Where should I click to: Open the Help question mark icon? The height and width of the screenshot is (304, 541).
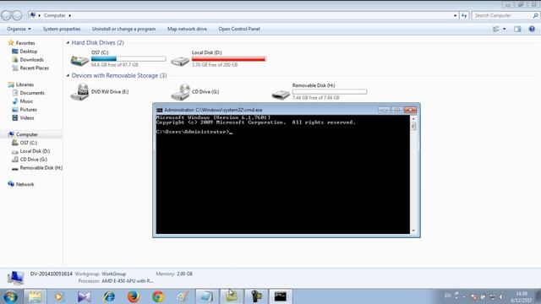tap(532, 29)
